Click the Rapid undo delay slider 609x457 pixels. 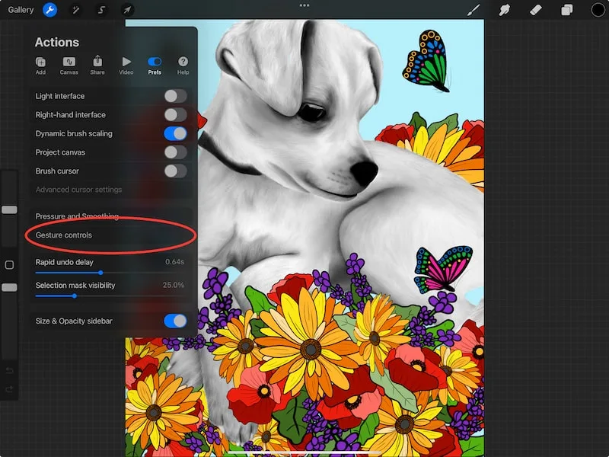[x=100, y=272]
